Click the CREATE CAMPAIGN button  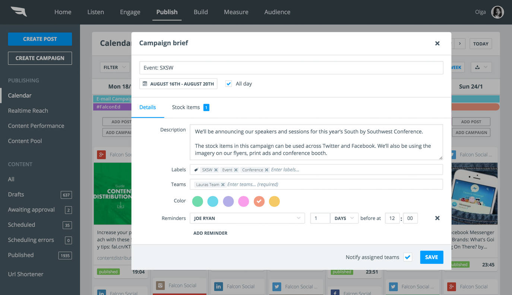(39, 58)
